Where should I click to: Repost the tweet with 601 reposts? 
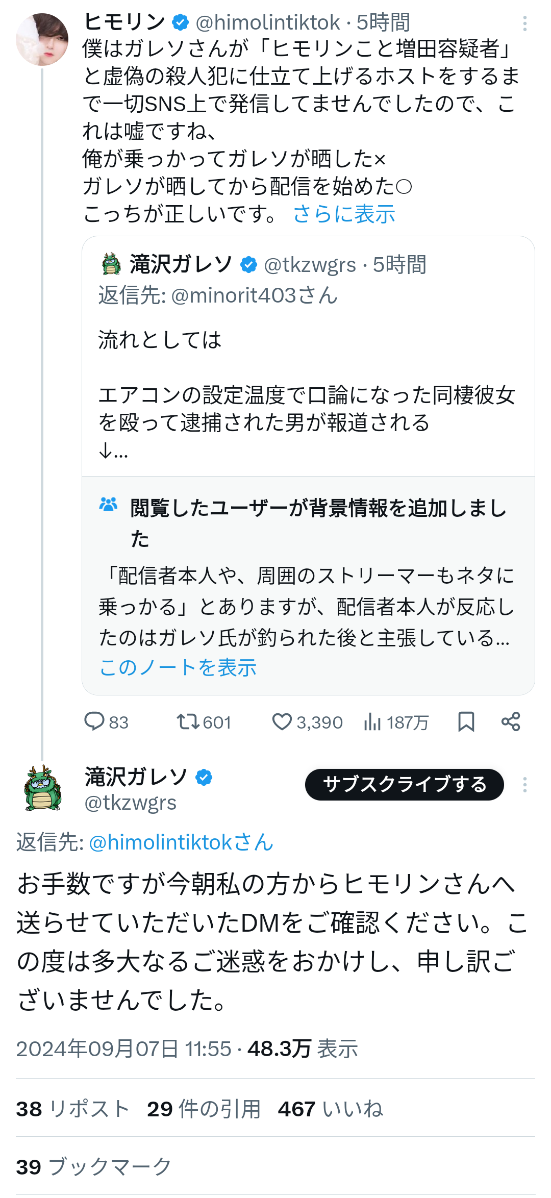188,722
